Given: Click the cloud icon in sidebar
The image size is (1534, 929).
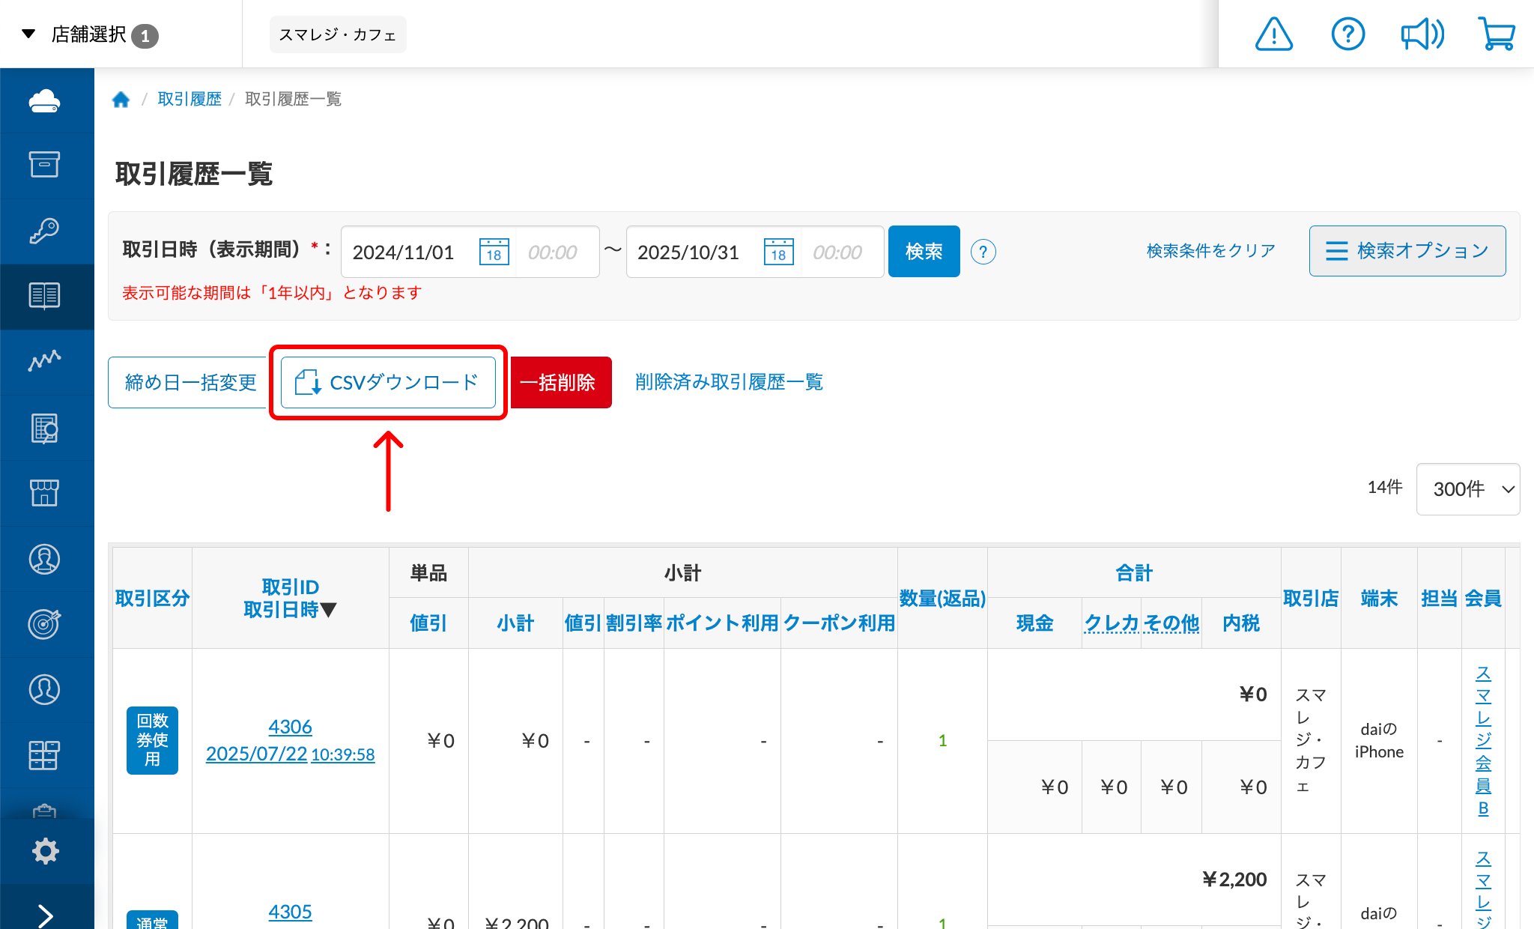Looking at the screenshot, I should (45, 100).
